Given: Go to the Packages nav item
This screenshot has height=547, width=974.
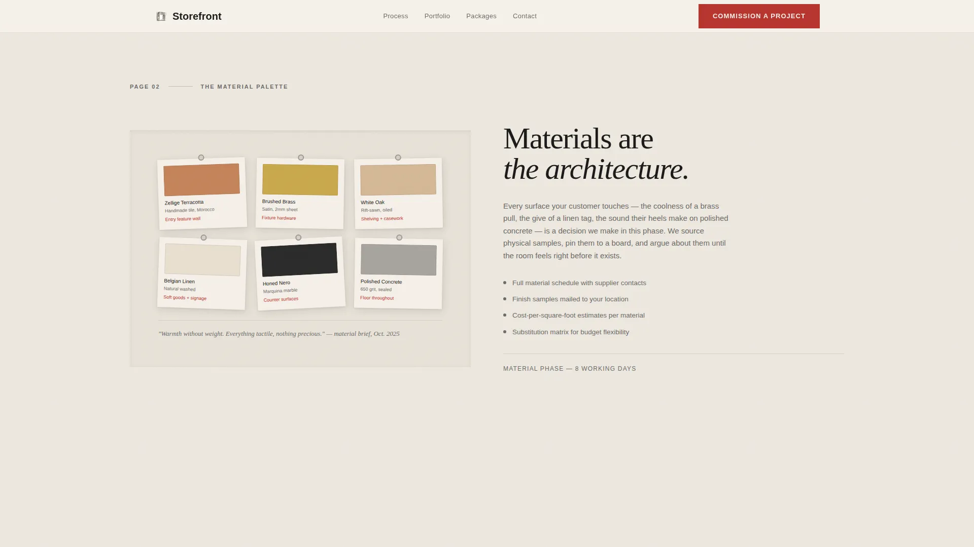Looking at the screenshot, I should 481,16.
